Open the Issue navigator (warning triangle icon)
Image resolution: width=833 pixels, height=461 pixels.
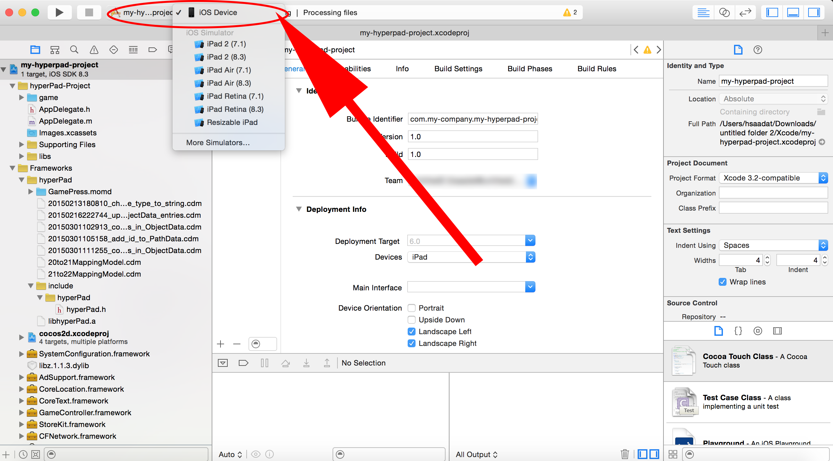coord(94,50)
